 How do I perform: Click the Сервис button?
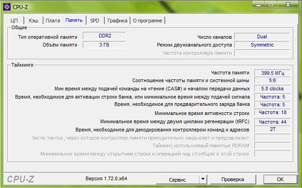coord(177,179)
